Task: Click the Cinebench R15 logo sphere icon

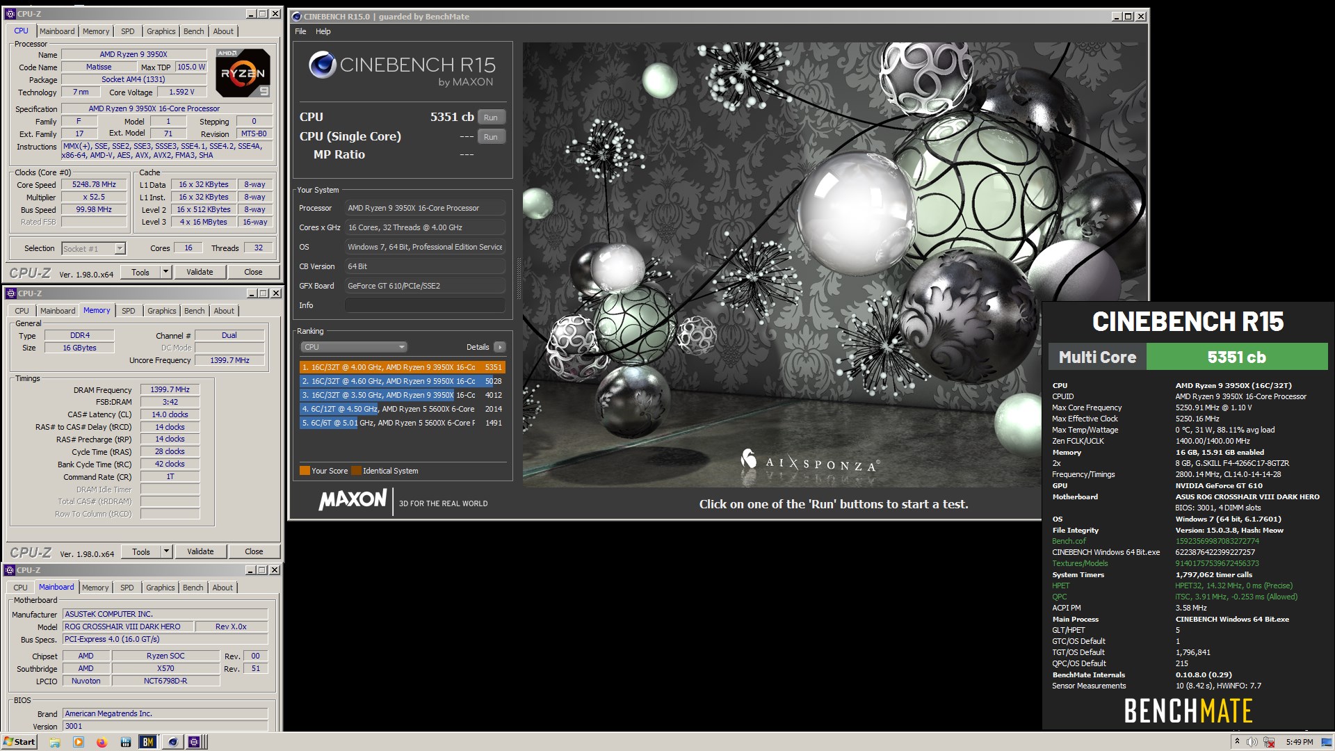Action: click(323, 65)
